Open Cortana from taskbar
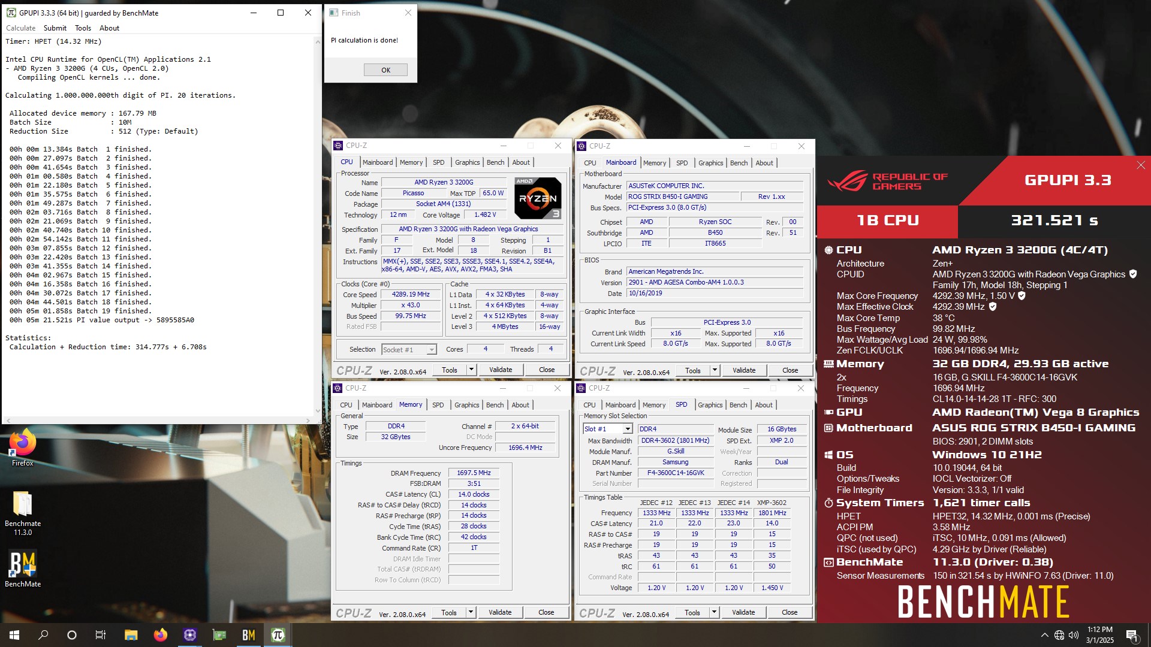 (x=72, y=635)
